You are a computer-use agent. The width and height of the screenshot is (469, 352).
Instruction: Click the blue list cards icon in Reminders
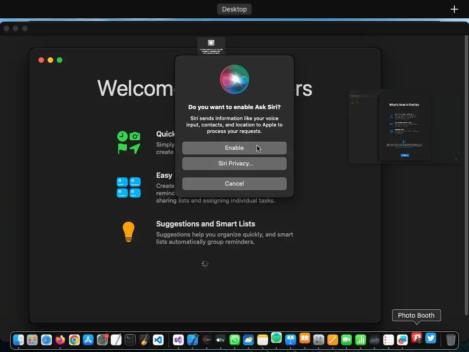click(x=129, y=187)
